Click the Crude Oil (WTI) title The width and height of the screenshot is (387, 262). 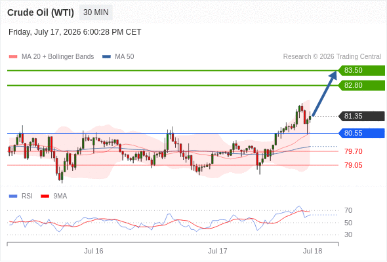pyautogui.click(x=41, y=12)
